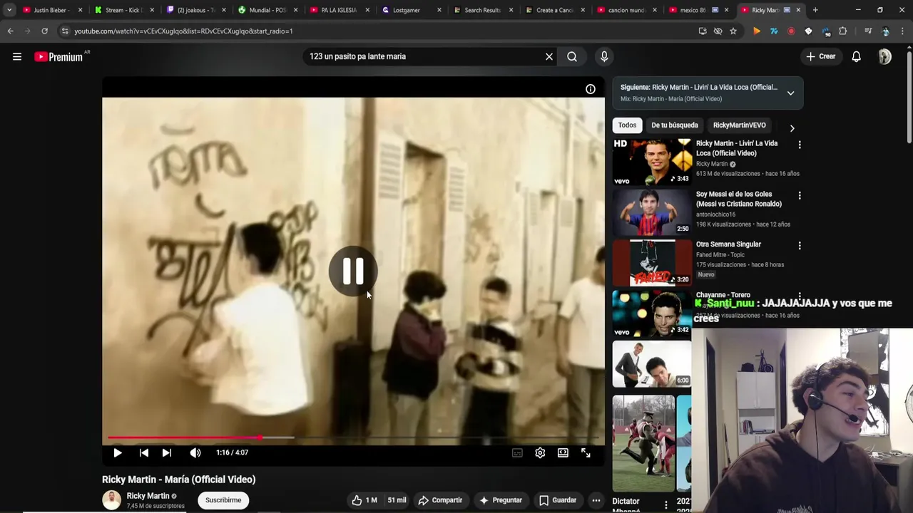
Task: Show more filter chips arrow
Action: click(x=792, y=128)
